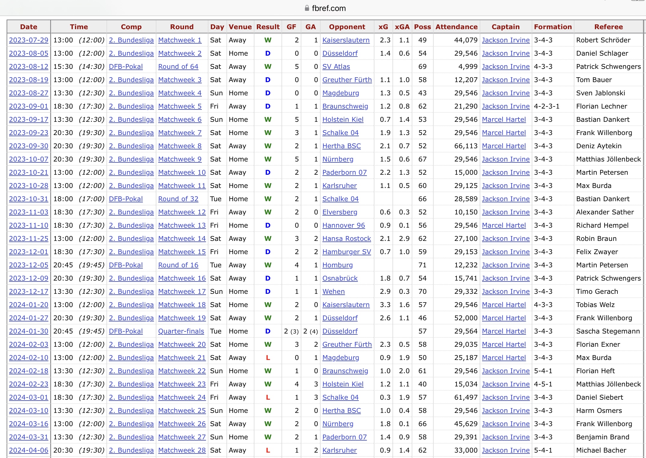Sort table by Date column header
Viewport: 646px width, 458px height.
coord(29,27)
